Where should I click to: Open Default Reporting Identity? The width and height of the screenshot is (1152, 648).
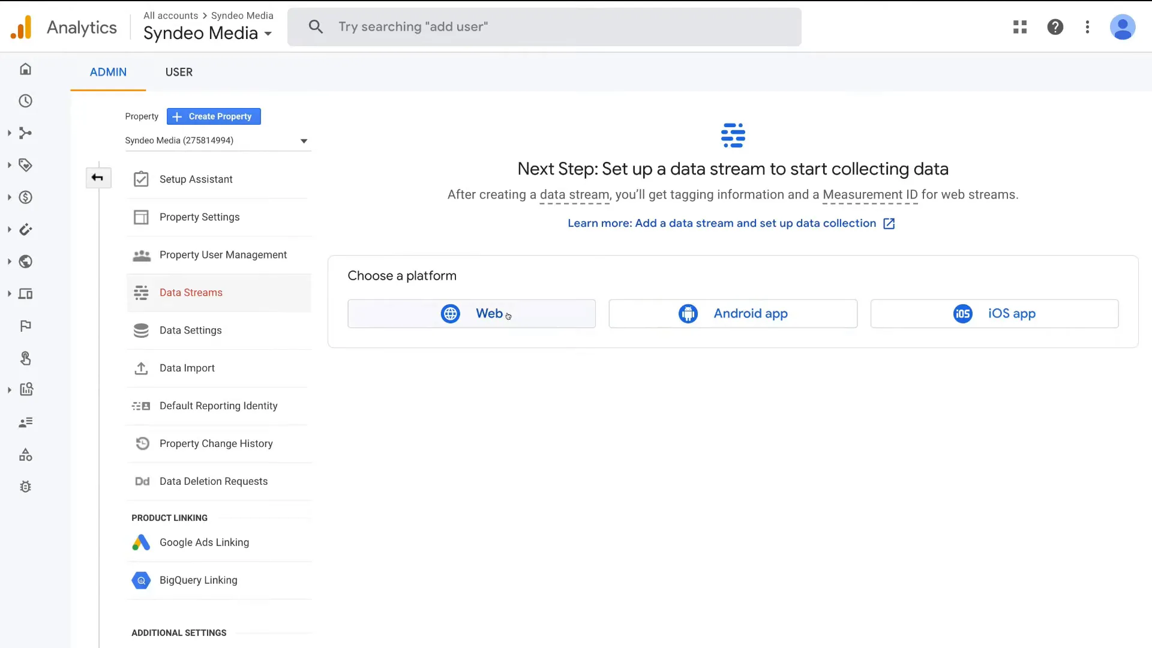[219, 406]
